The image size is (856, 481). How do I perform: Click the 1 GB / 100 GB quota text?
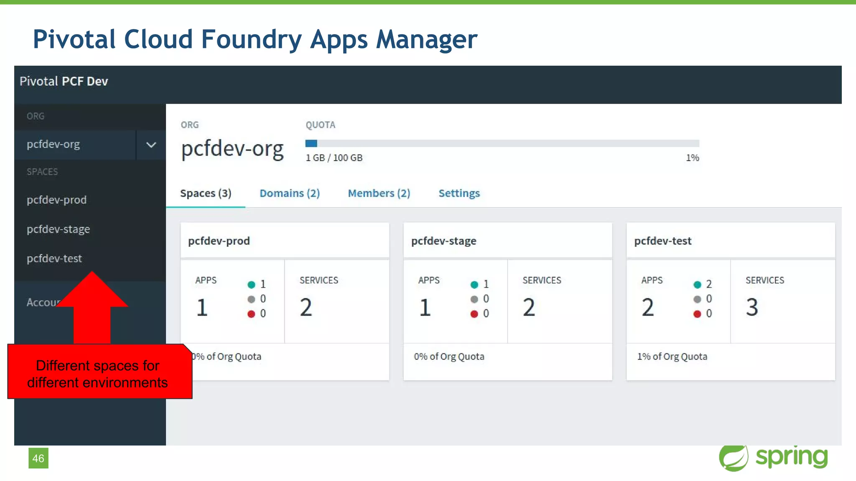click(334, 158)
